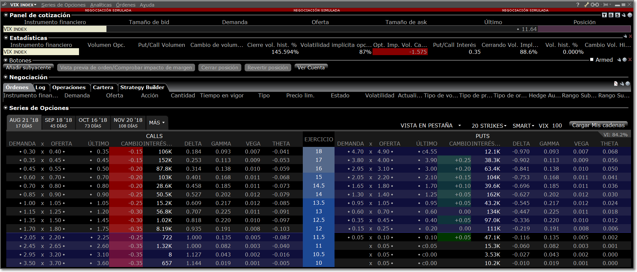This screenshot has height=272, width=637.
Task: Open help for Panel de cotización
Action: point(630,15)
